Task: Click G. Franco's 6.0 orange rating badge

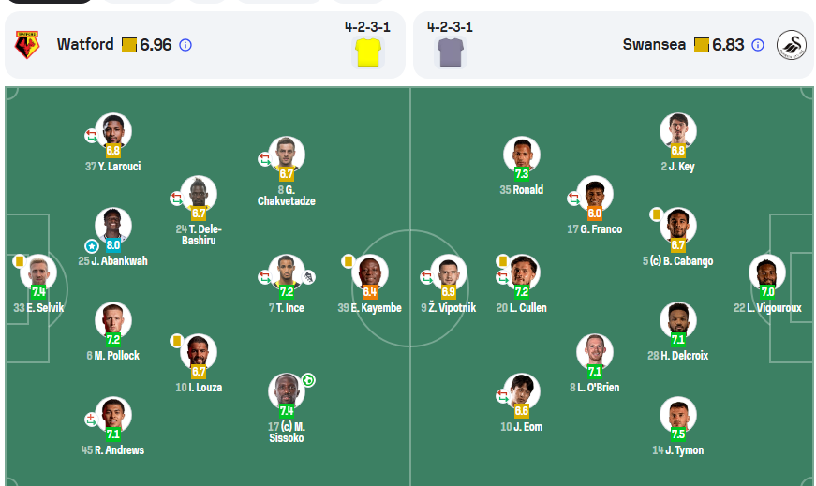Action: [x=595, y=214]
